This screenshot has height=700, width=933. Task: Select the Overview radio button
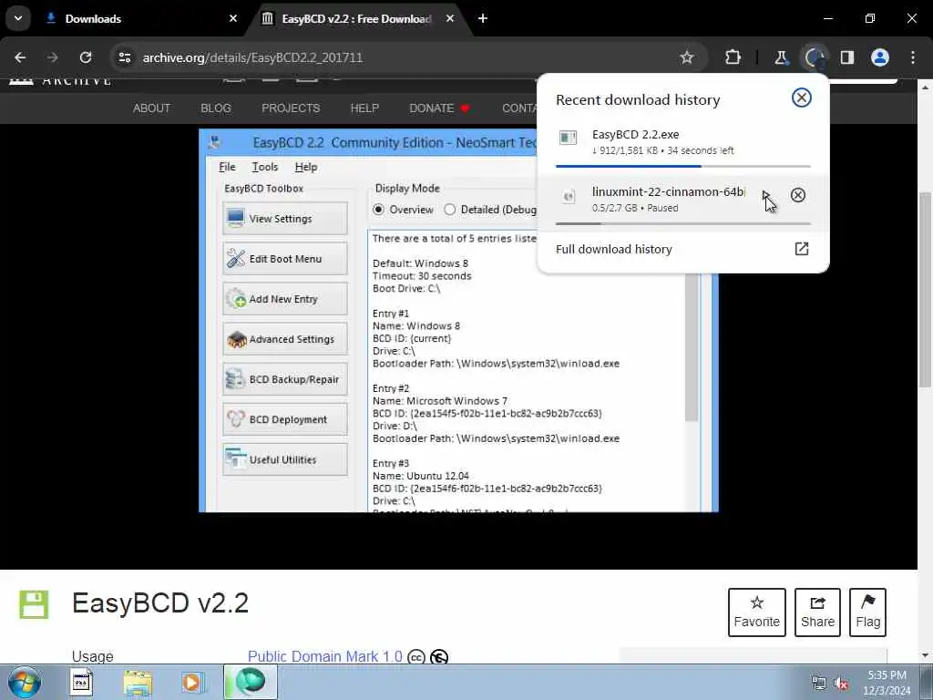[378, 210]
